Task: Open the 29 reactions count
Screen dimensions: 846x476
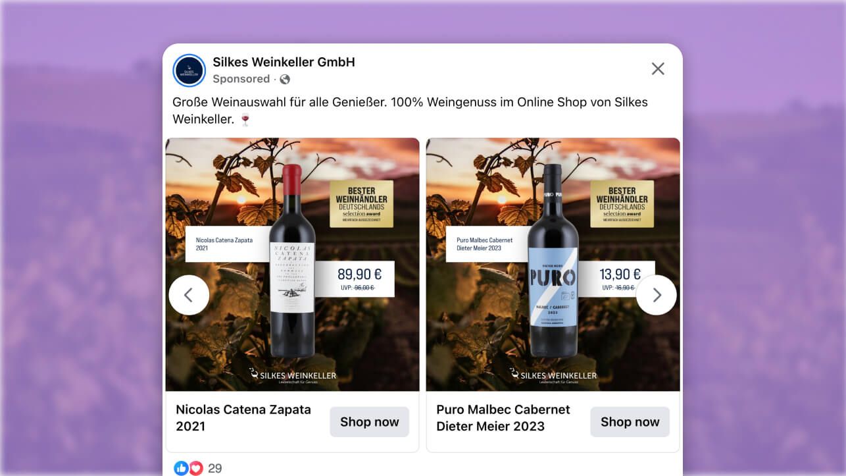Action: [x=215, y=469]
